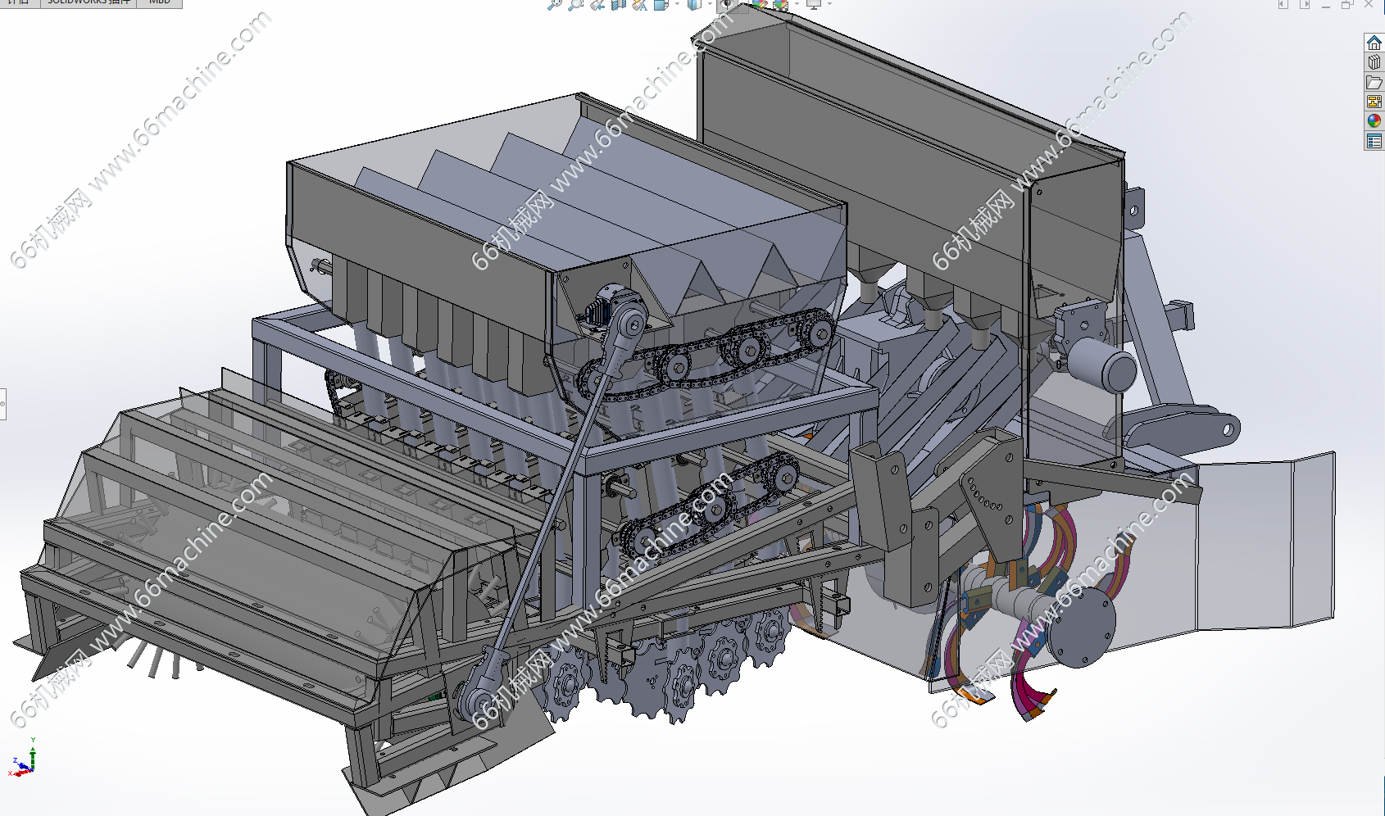The height and width of the screenshot is (816, 1385).
Task: Toggle Hide/Show Items eye icon
Action: (726, 4)
